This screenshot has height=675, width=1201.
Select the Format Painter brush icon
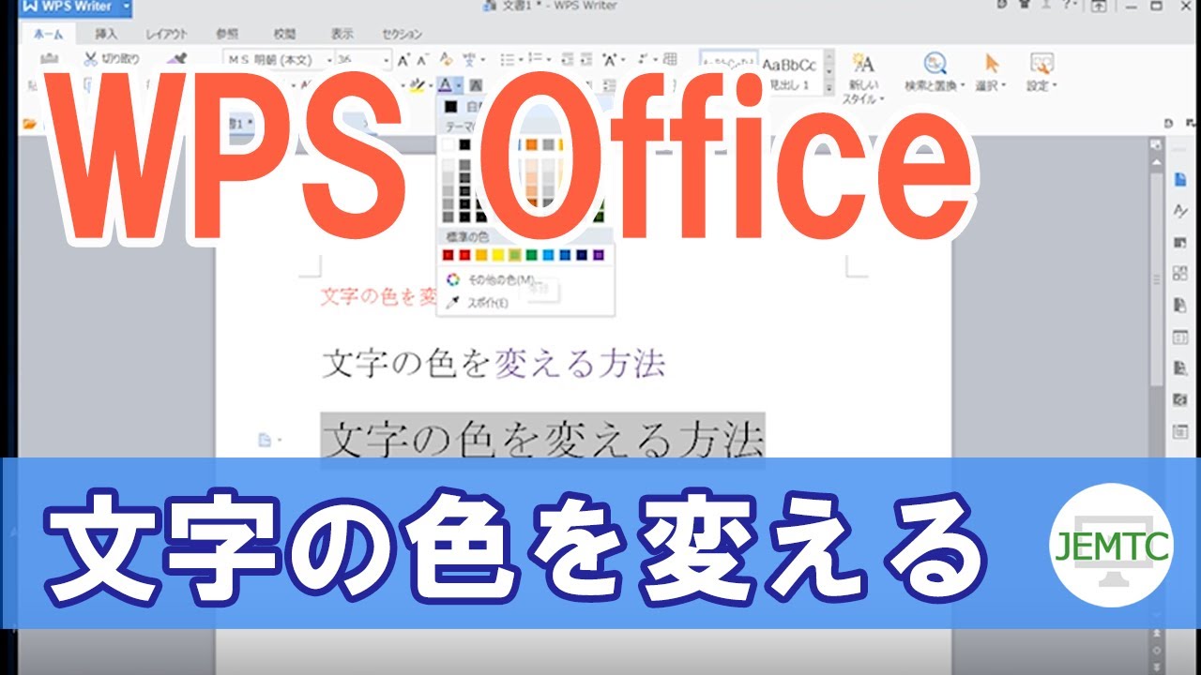pos(175,58)
